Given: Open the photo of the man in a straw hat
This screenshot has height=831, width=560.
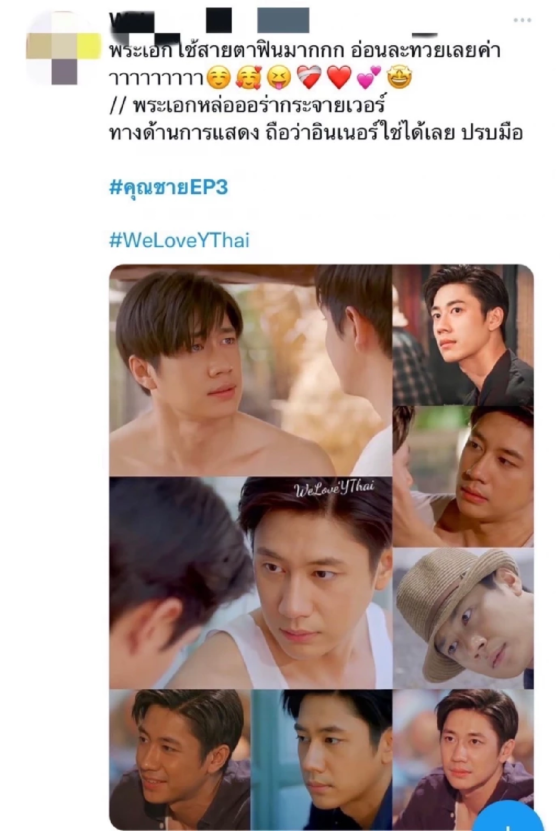Looking at the screenshot, I should point(463,618).
